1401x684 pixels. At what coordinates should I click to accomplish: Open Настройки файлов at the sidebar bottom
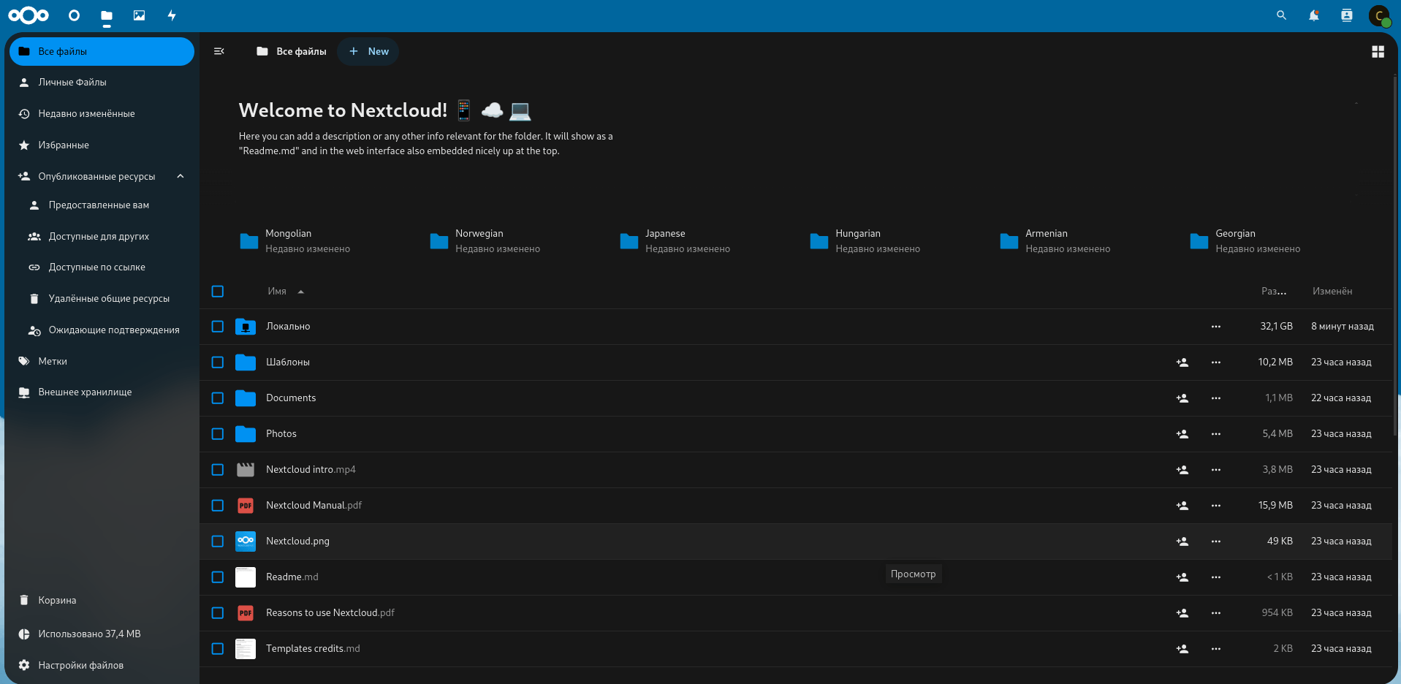pyautogui.click(x=102, y=665)
